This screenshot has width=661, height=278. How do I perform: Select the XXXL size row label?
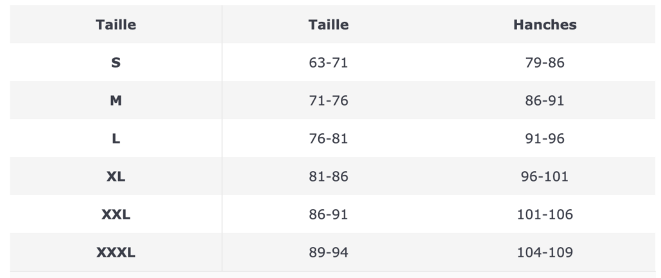click(x=116, y=253)
